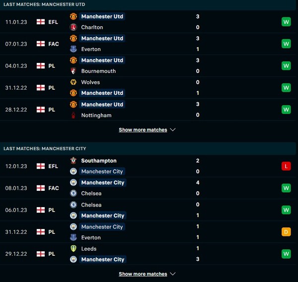Click the Charlton team crest icon
Screen dimensions: 298x282
point(74,27)
